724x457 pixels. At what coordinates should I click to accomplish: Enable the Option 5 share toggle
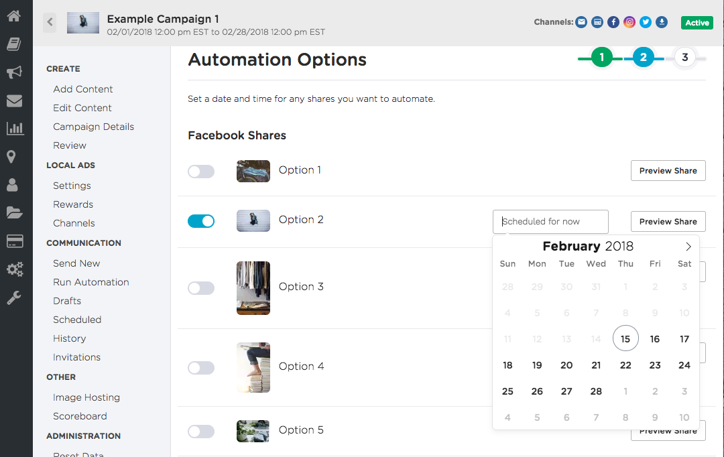201,431
